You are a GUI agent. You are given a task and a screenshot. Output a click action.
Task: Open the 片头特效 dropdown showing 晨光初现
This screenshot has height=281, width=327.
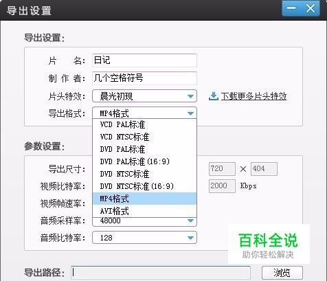click(144, 96)
